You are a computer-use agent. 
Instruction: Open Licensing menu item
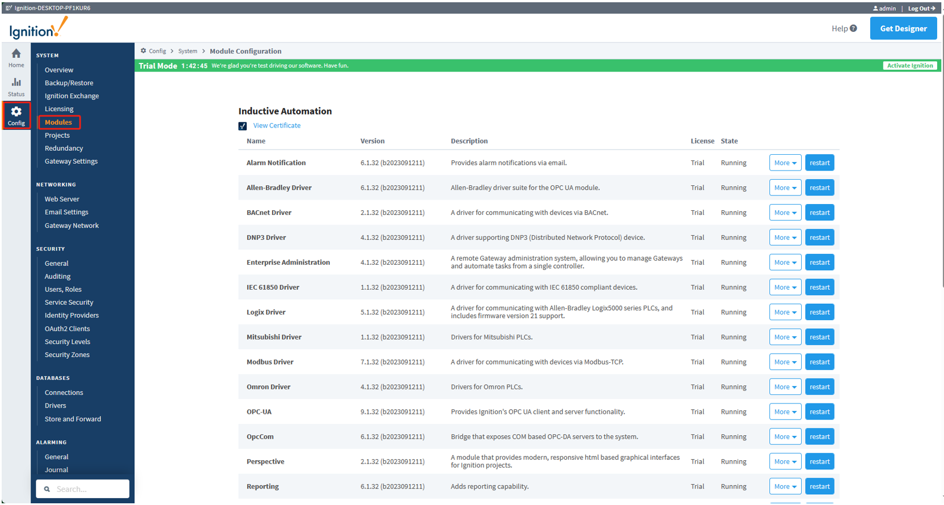59,109
